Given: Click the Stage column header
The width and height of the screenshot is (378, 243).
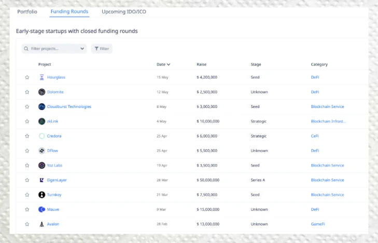Looking at the screenshot, I should (256, 64).
